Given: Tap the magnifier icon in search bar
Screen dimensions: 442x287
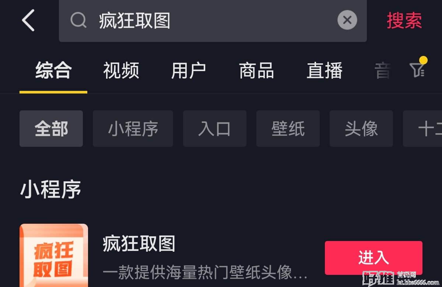Looking at the screenshot, I should 78,20.
